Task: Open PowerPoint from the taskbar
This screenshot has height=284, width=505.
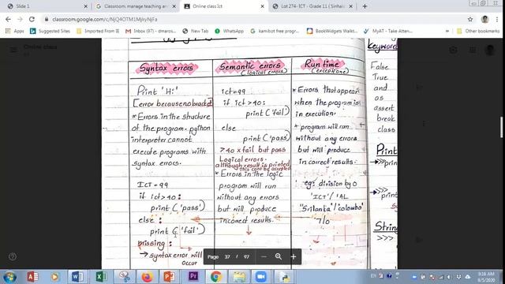Action: (169, 277)
